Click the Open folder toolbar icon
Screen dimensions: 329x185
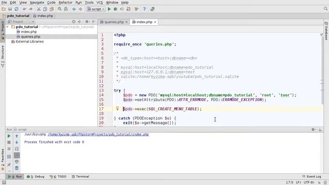pyautogui.click(x=4, y=9)
